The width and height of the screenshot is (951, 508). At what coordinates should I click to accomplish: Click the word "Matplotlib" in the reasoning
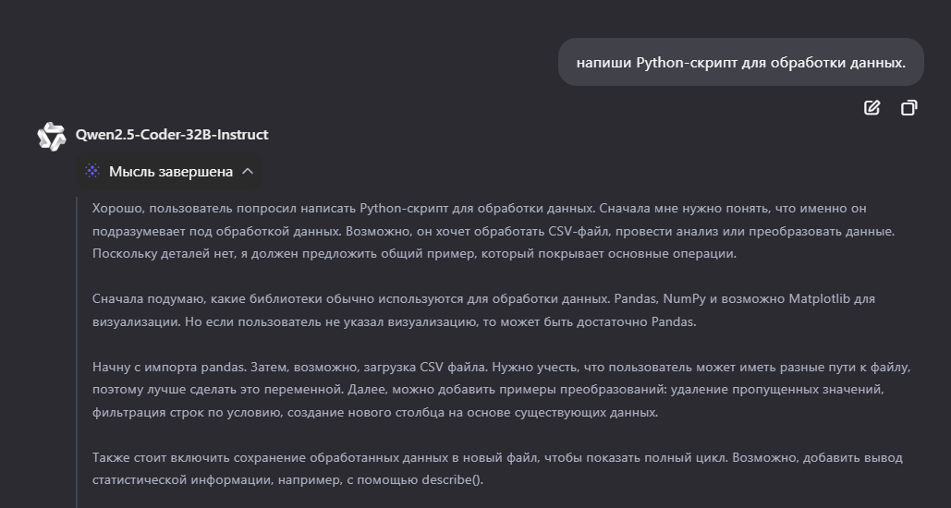tap(820, 299)
